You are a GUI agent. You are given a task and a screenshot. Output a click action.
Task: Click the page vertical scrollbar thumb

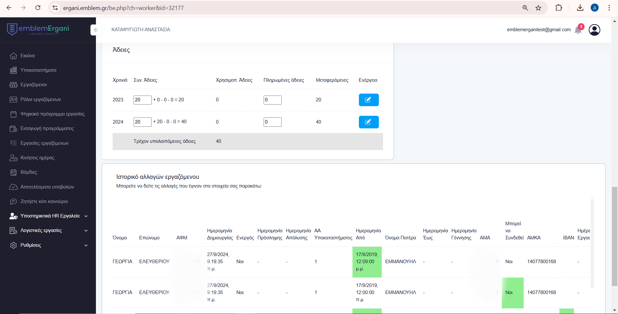(614, 236)
